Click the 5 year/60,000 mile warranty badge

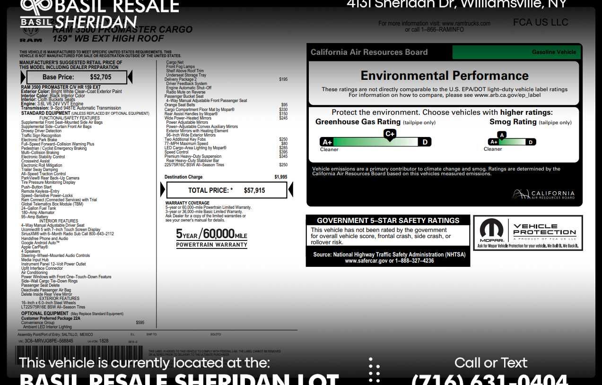(x=211, y=238)
